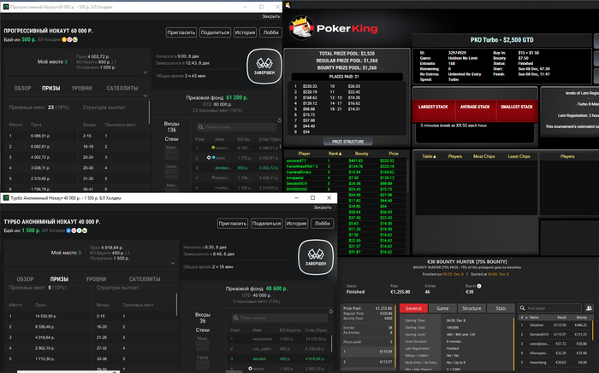Select Призы tab in Progressive Knockout window
The image size is (599, 373).
(50, 88)
